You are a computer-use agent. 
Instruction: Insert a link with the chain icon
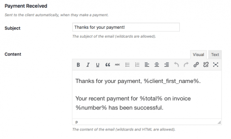196,65
